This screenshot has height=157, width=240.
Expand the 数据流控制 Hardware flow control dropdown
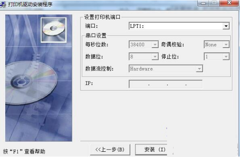(166, 68)
